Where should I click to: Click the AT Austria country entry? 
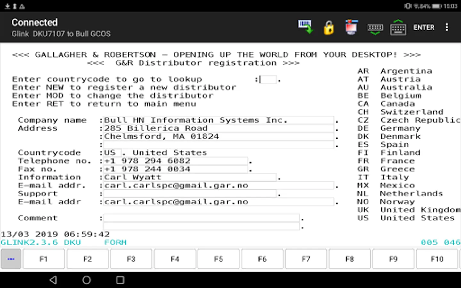pyautogui.click(x=389, y=79)
